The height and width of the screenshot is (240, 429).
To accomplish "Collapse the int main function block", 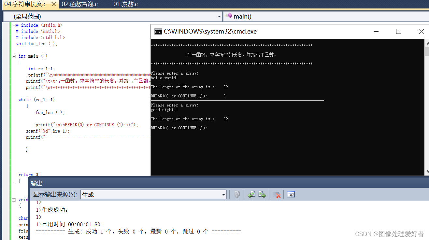I will 14,56.
